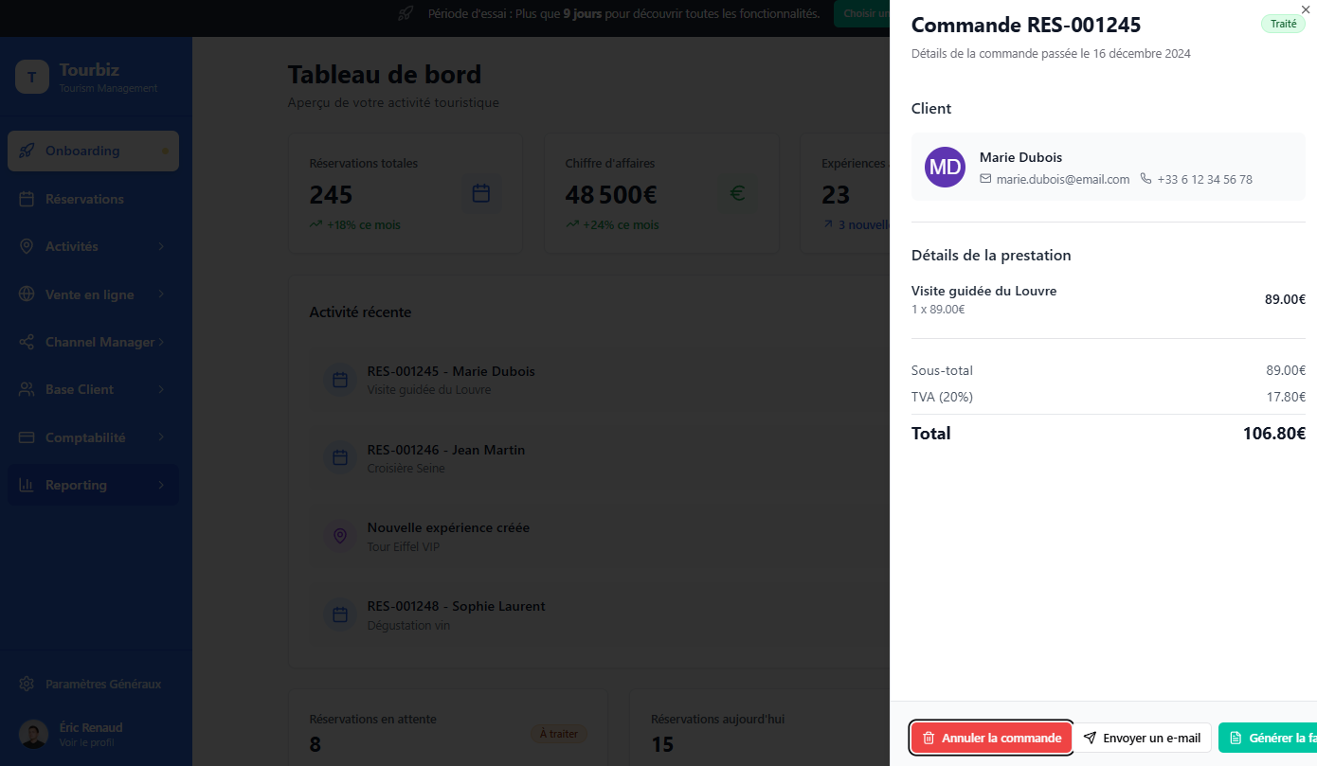Click the share icon for Channel Manager

[x=27, y=342]
